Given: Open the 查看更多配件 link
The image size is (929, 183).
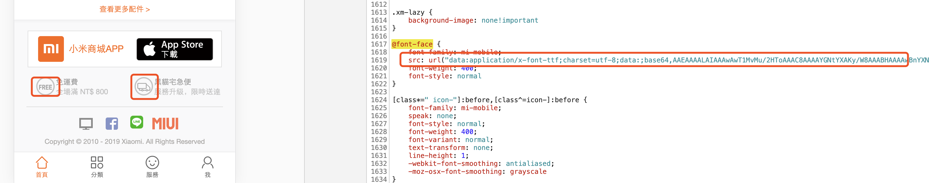Looking at the screenshot, I should click(124, 9).
